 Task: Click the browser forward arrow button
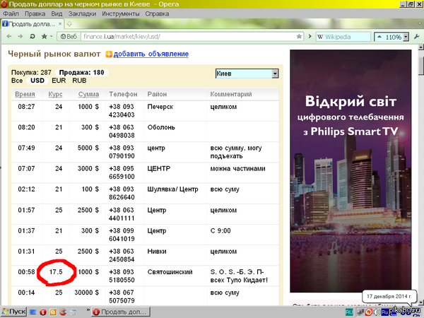[20, 35]
